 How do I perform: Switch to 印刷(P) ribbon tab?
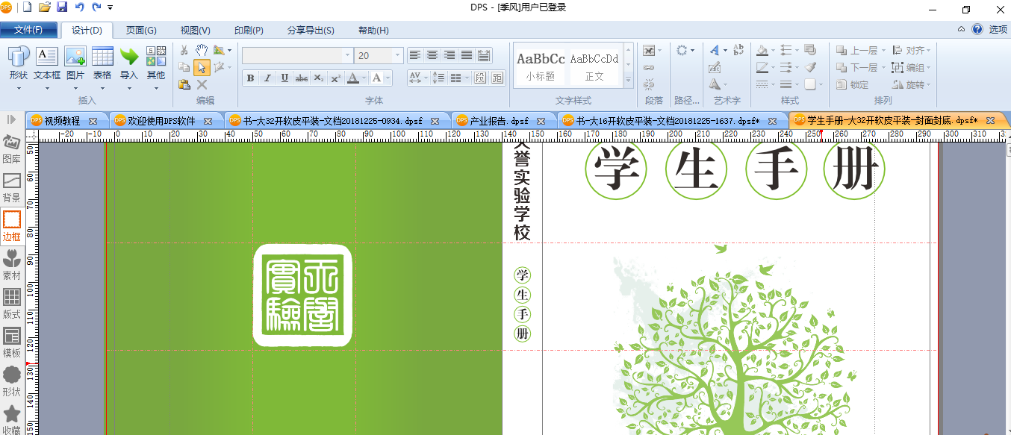[249, 31]
